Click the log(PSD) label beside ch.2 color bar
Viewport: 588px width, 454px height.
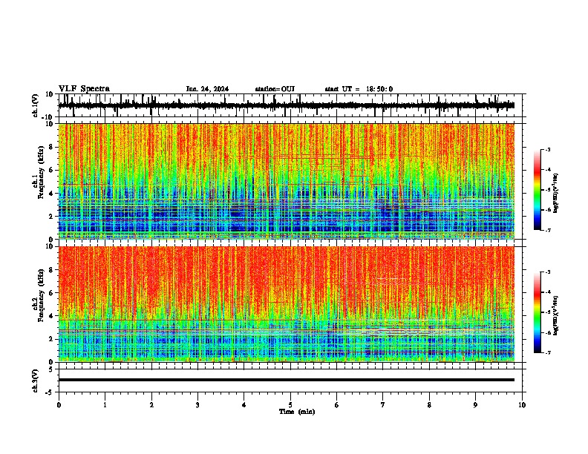tap(556, 315)
